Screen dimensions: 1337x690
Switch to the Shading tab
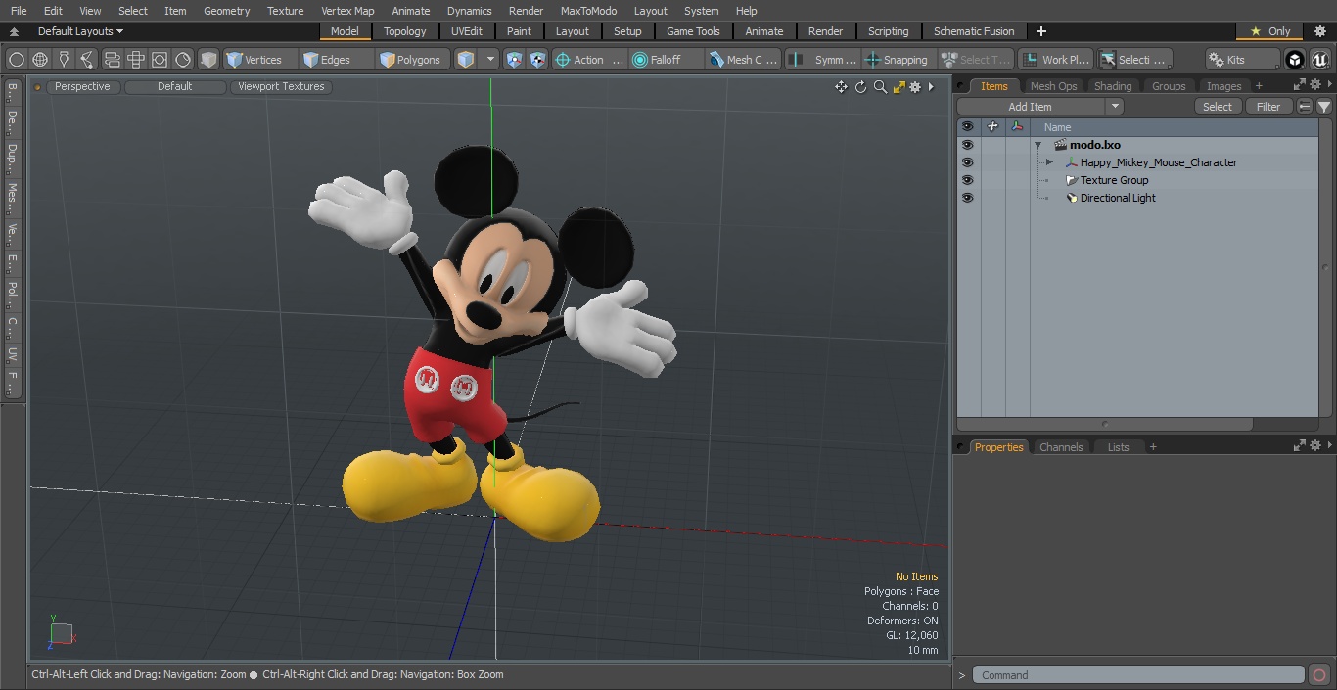point(1112,86)
